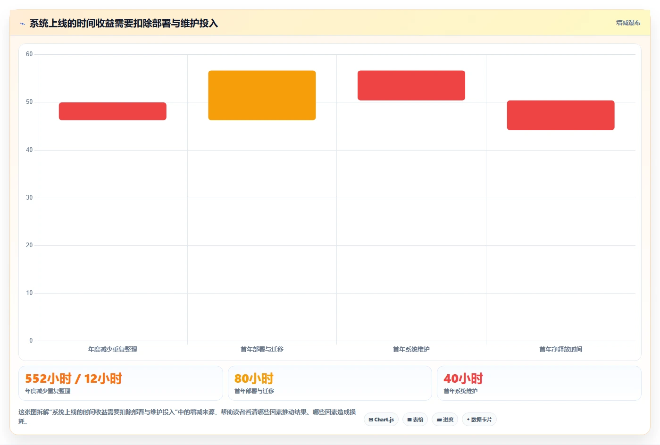This screenshot has width=660, height=445.
Task: Click the 表格 tag chip
Action: click(x=415, y=420)
